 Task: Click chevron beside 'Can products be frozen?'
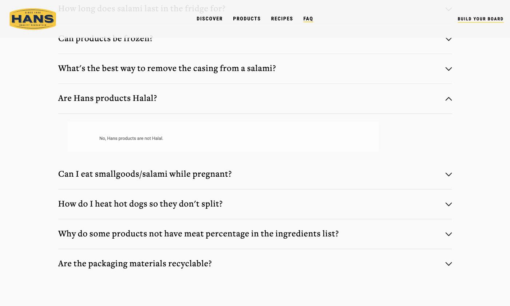(x=448, y=39)
